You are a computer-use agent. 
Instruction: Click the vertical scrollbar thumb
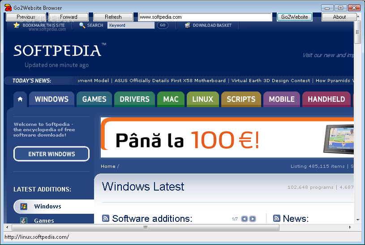[358, 32]
